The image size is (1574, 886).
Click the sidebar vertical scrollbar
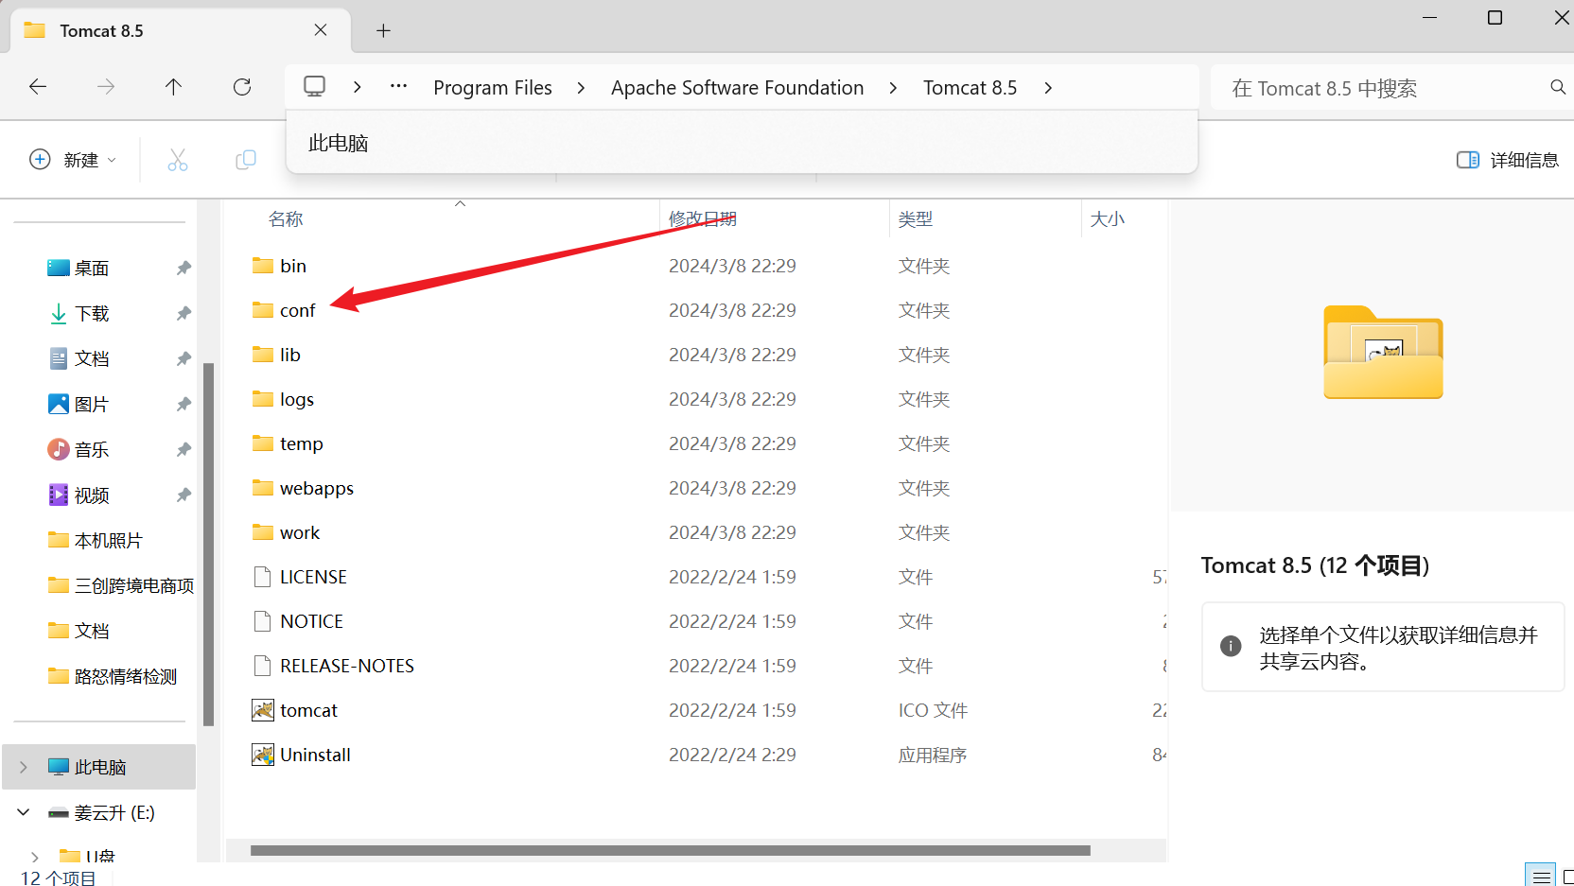[x=208, y=545]
